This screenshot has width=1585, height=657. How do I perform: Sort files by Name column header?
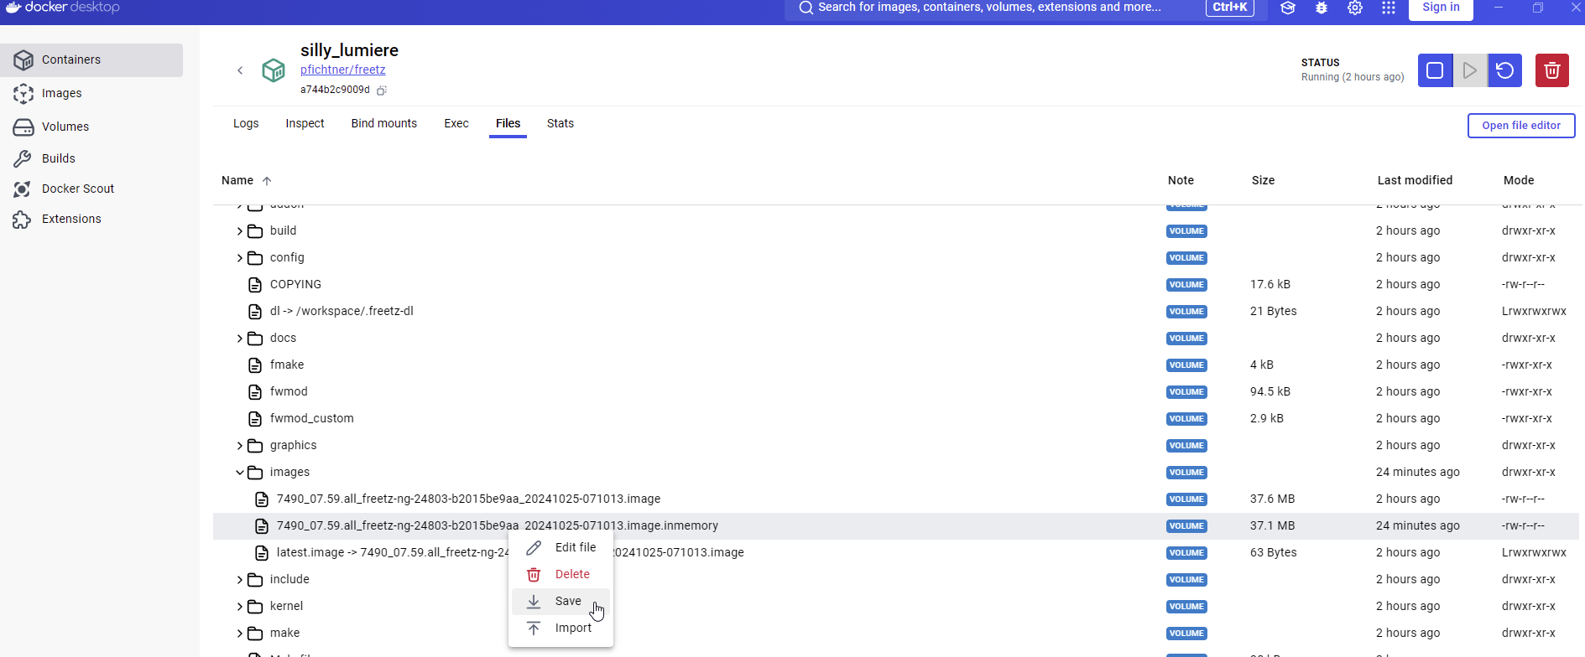coord(237,180)
